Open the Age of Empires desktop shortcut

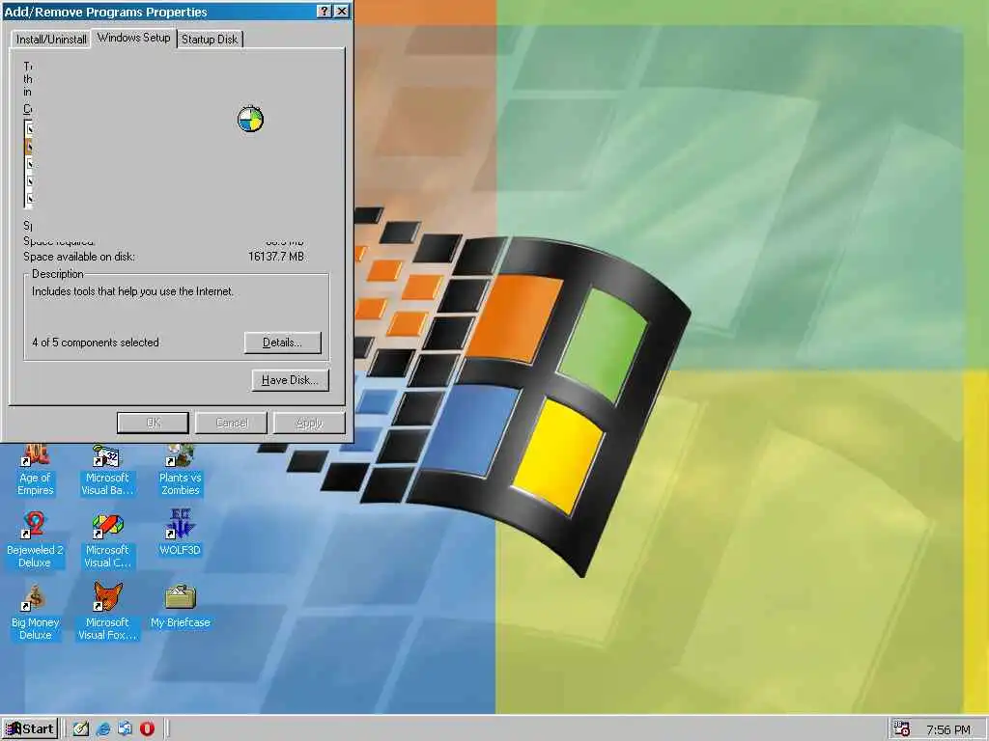coord(36,470)
